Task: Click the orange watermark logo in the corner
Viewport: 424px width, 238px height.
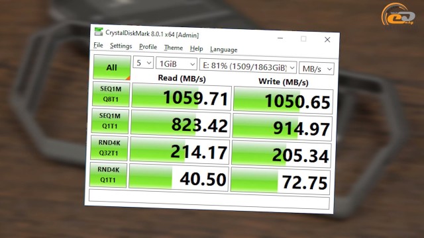Action: [398, 15]
